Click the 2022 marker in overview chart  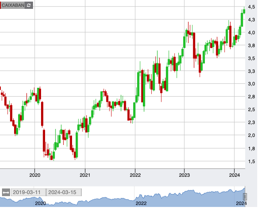pos(141,204)
